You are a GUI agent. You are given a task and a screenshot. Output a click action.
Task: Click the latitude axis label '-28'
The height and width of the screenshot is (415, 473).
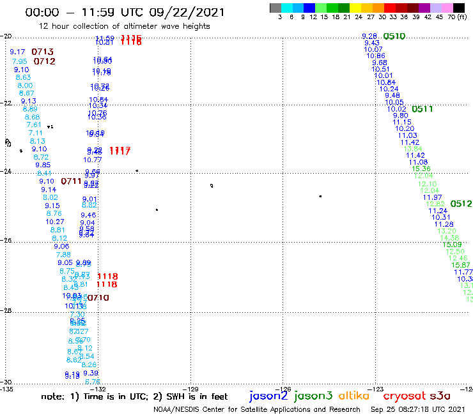(x=6, y=310)
